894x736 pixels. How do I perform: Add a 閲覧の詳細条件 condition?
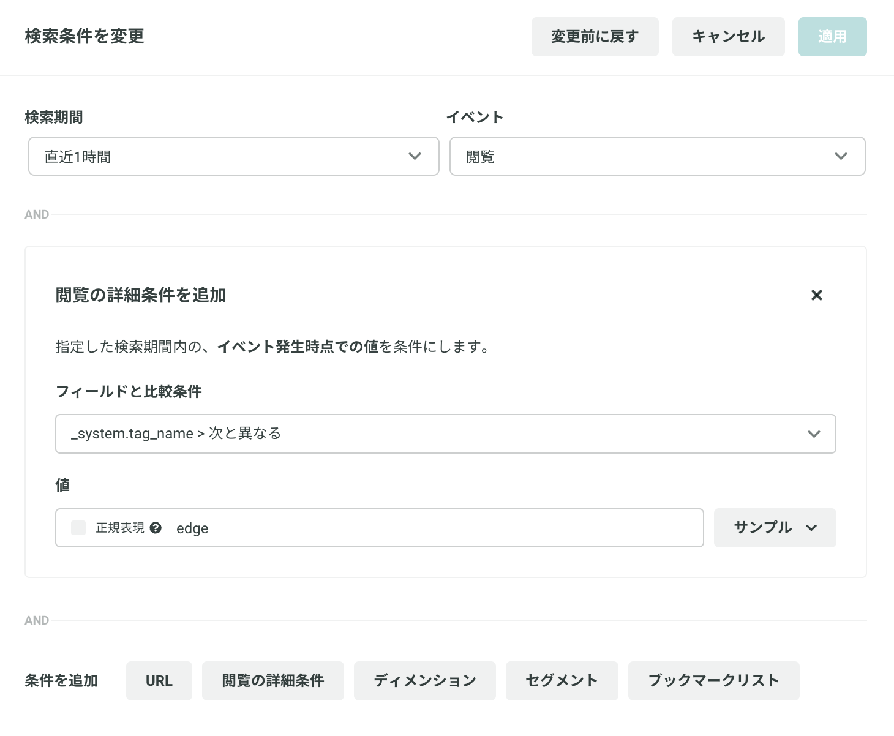[273, 681]
